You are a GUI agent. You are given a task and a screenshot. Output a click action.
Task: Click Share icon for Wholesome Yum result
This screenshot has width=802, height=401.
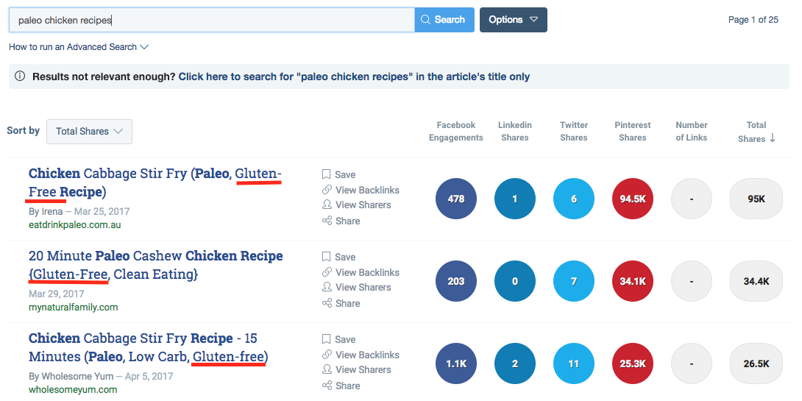click(x=327, y=386)
